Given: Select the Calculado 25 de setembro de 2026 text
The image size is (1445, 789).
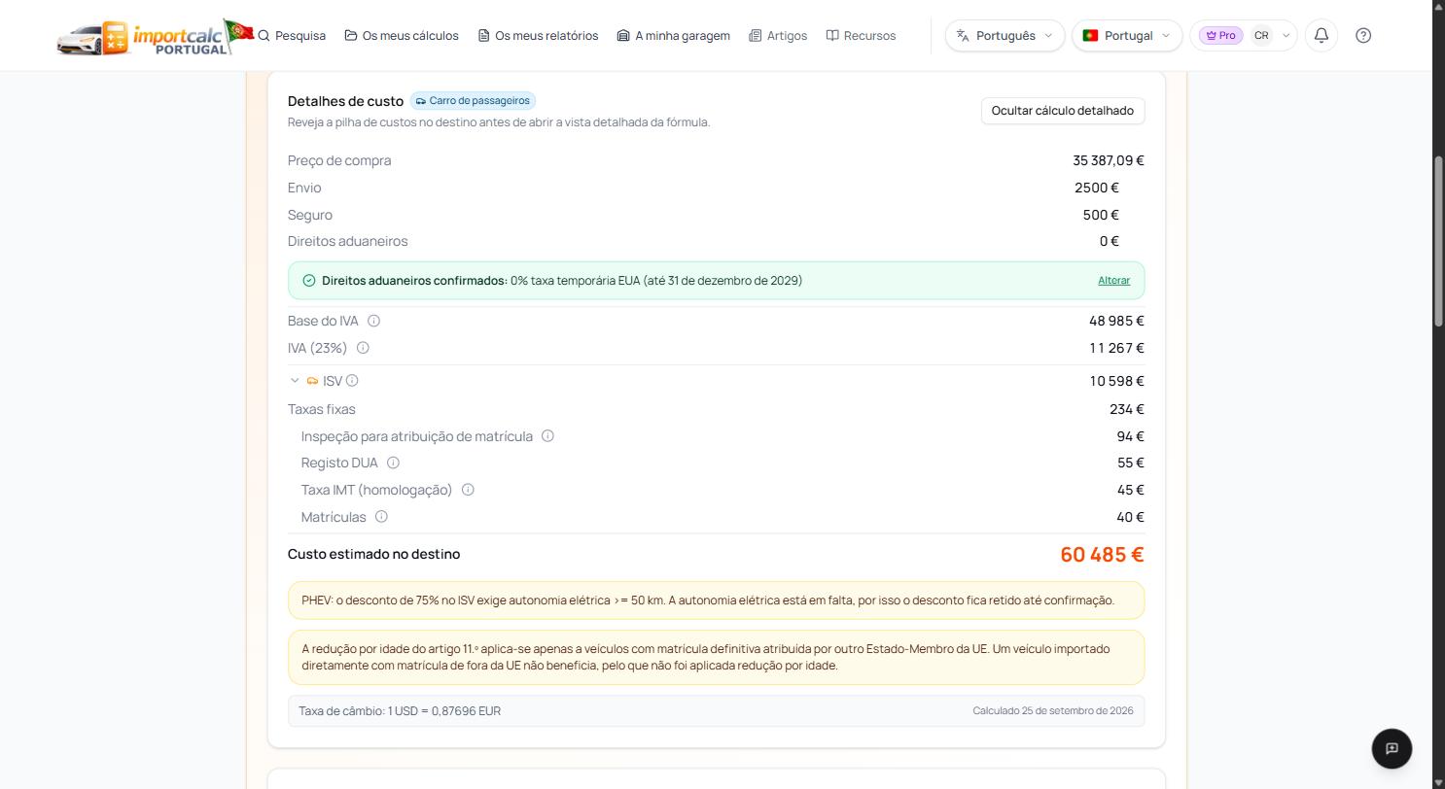Looking at the screenshot, I should click(x=1053, y=711).
